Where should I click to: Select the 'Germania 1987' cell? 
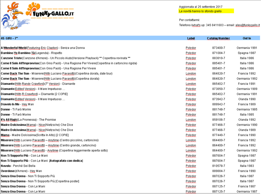(x=247, y=192)
